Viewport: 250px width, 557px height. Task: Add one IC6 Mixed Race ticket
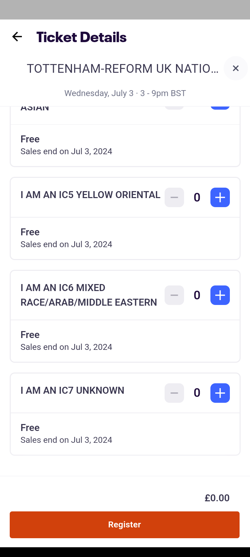pos(220,295)
